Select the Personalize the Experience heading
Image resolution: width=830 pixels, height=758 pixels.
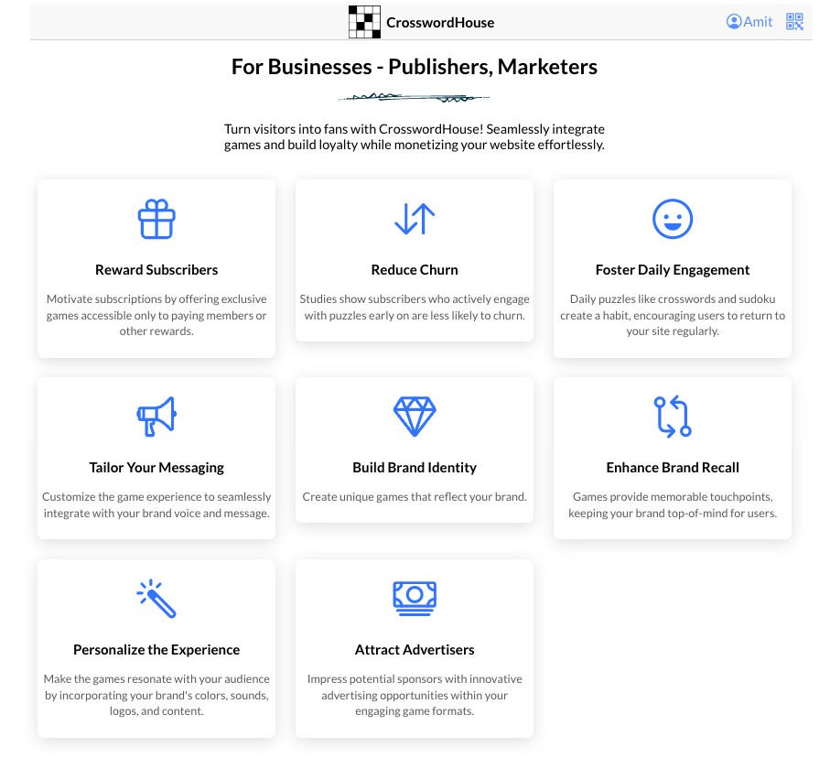[156, 649]
